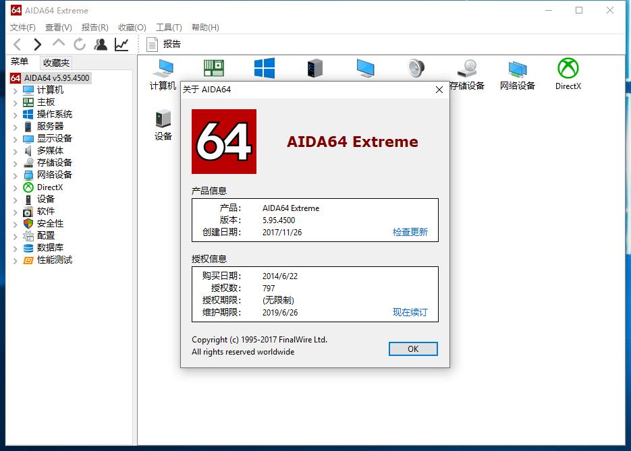
Task: Open the user profile toolbar icon
Action: (101, 44)
